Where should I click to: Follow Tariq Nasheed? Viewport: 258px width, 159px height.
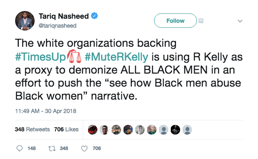(x=175, y=21)
